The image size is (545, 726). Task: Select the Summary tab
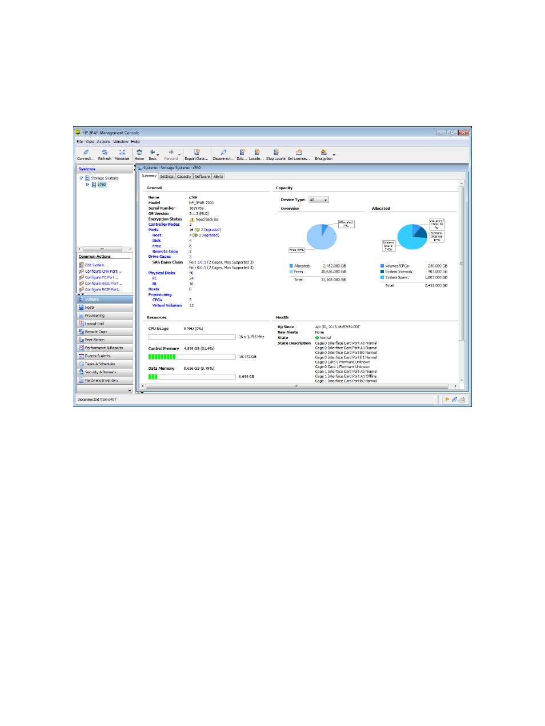coord(149,176)
